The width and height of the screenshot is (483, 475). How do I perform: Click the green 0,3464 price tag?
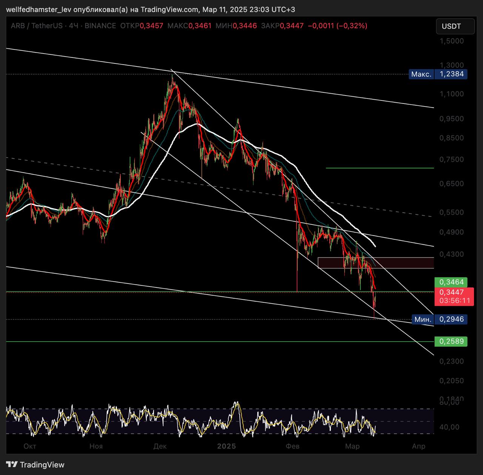pos(451,282)
